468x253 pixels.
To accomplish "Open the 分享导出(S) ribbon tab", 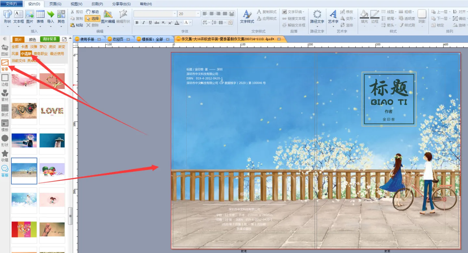I will tap(121, 4).
